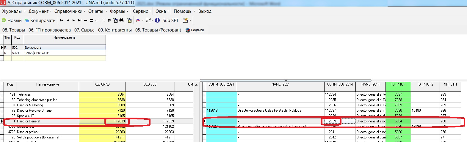Image resolution: width=467 pixels, height=142 pixels.
Task: Click the single-dash delete record icon
Action: pyautogui.click(x=86, y=20)
